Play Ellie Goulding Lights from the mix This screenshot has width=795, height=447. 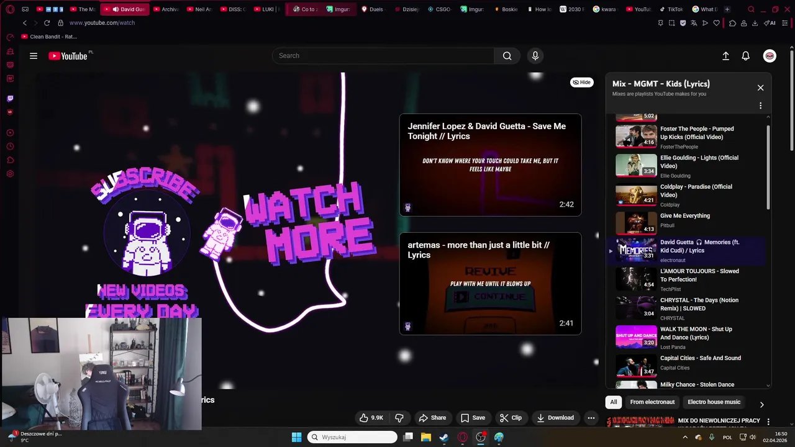click(x=688, y=166)
